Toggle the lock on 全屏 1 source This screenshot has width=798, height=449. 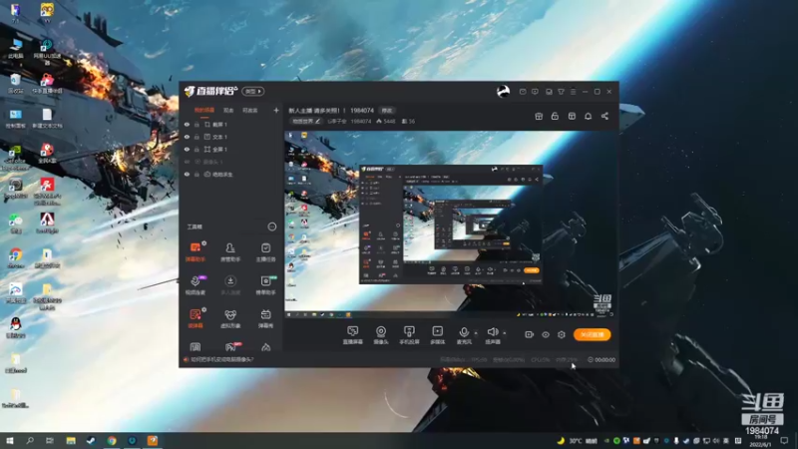197,149
